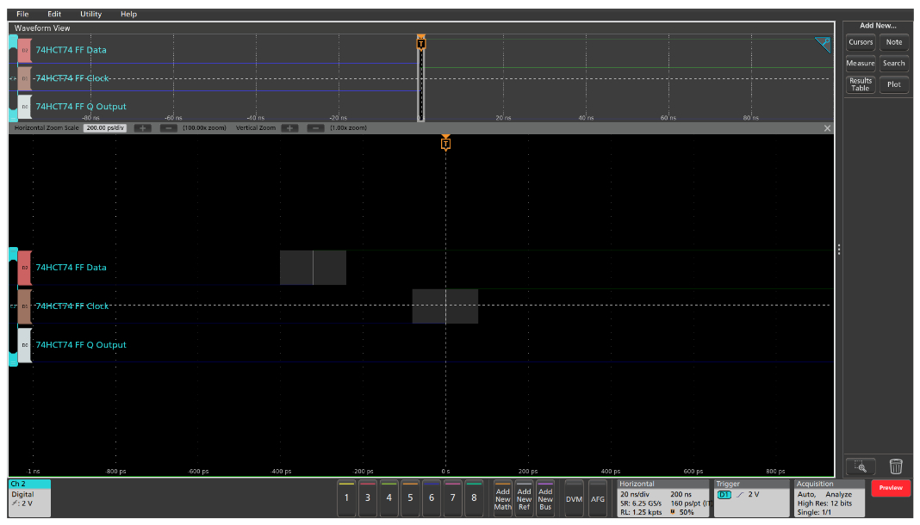Open the zoom magnifier tool at bottom right

(861, 466)
